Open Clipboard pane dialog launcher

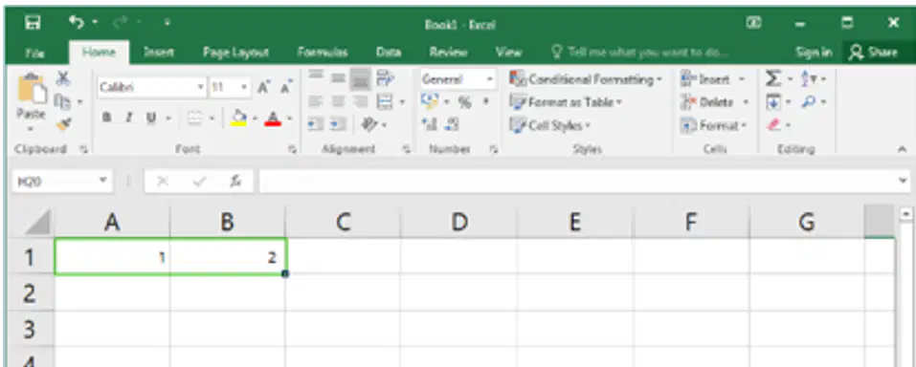(x=83, y=150)
